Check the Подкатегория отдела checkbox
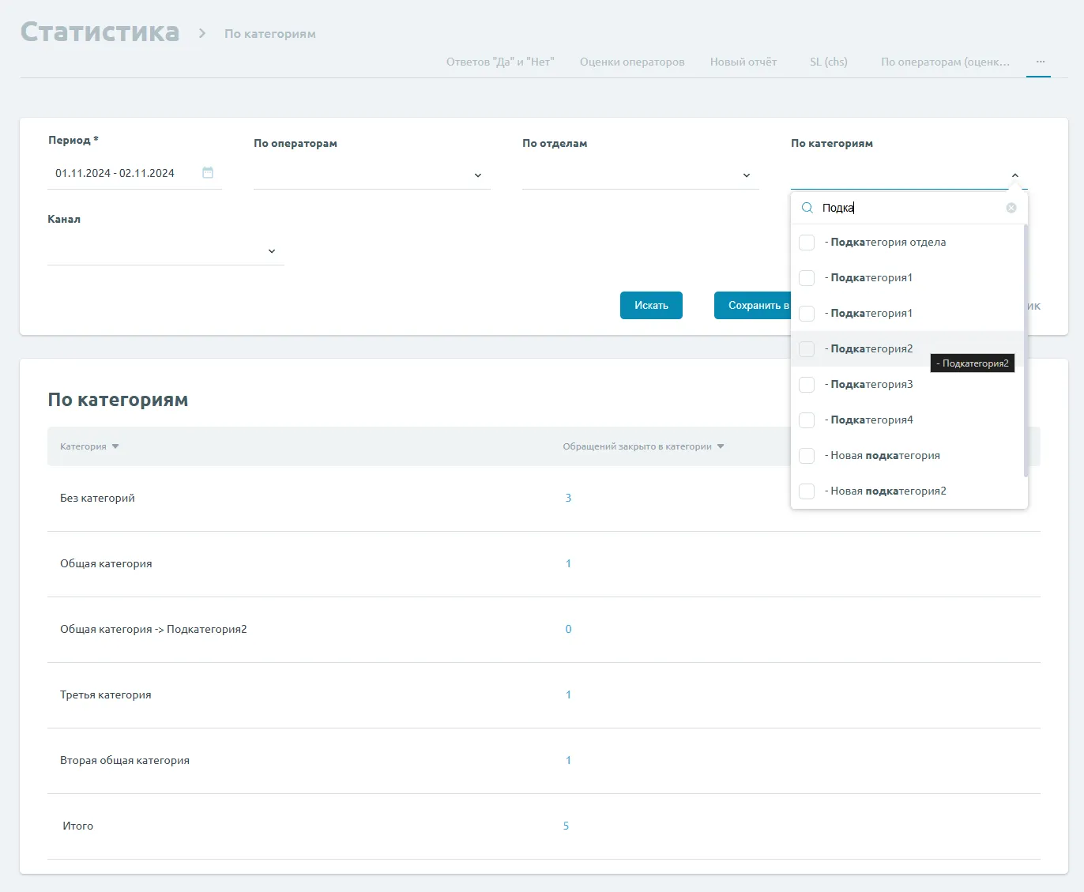The image size is (1084, 892). tap(807, 243)
